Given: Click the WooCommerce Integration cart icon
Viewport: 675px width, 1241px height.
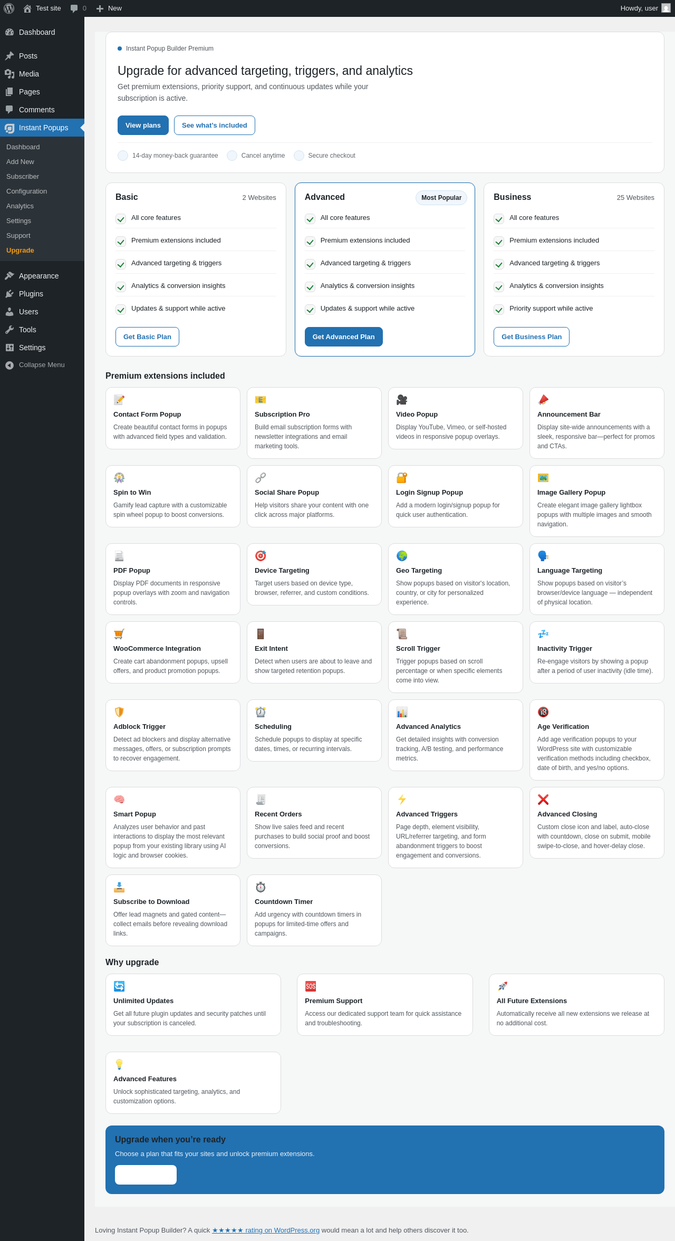Looking at the screenshot, I should click(x=119, y=634).
